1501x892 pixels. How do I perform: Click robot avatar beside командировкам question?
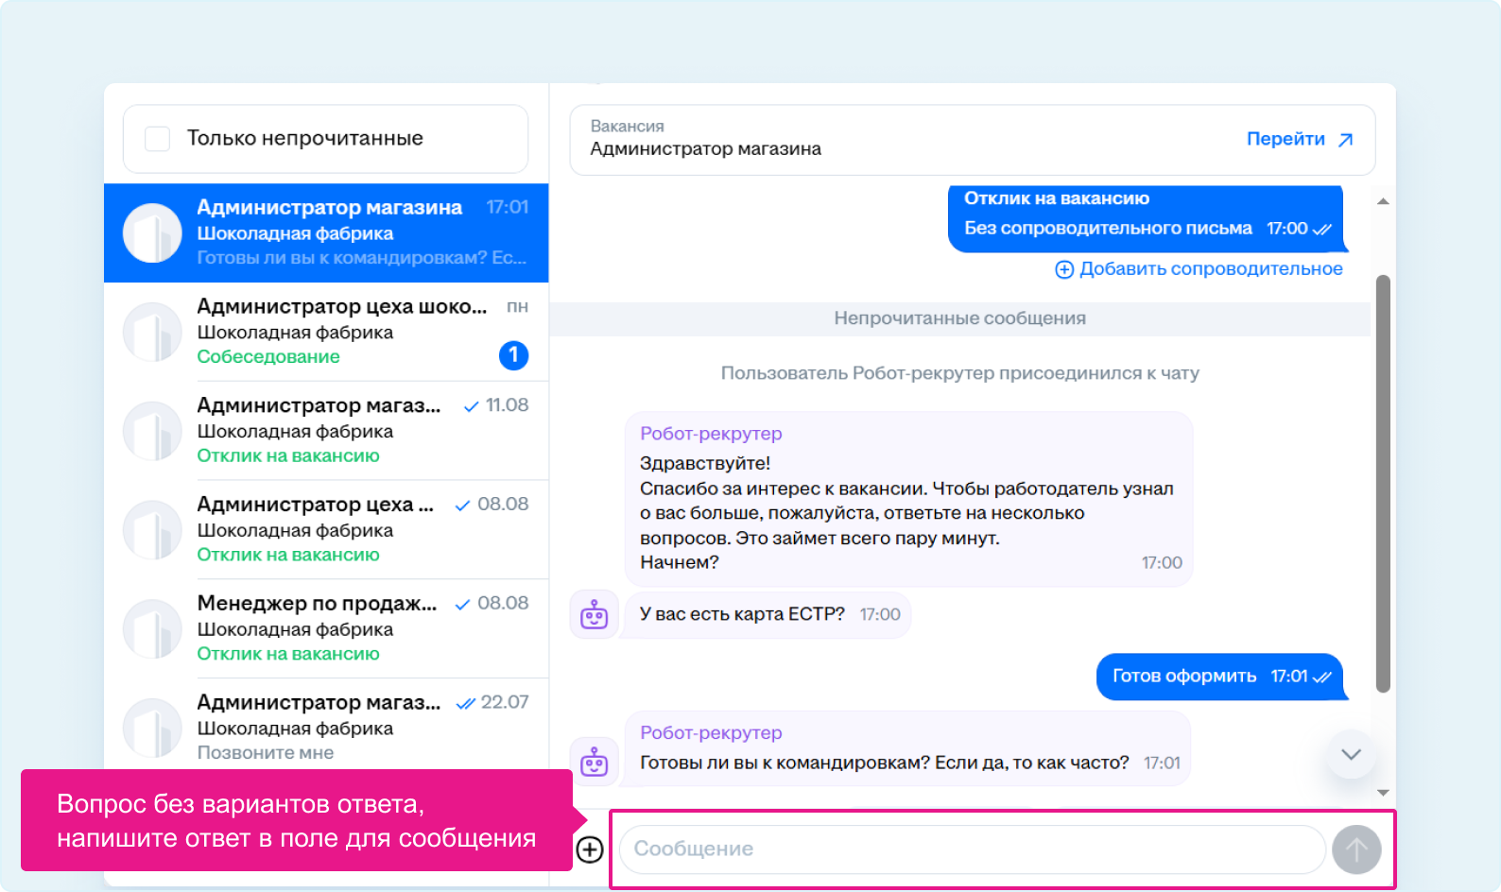pyautogui.click(x=595, y=762)
